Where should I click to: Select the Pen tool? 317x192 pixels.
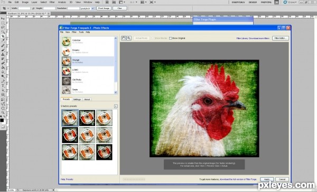click(3, 81)
